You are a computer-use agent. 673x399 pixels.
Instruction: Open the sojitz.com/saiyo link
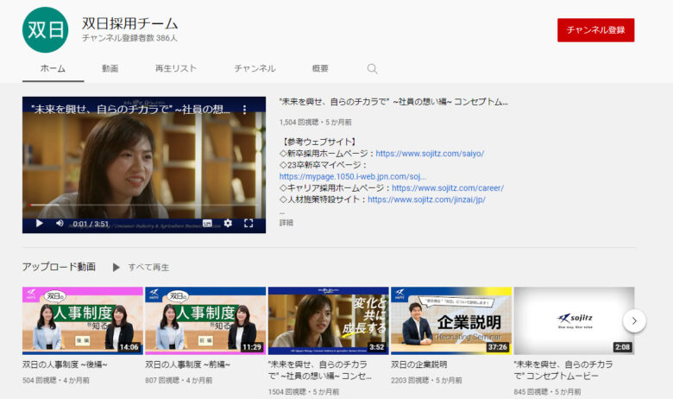coord(430,154)
